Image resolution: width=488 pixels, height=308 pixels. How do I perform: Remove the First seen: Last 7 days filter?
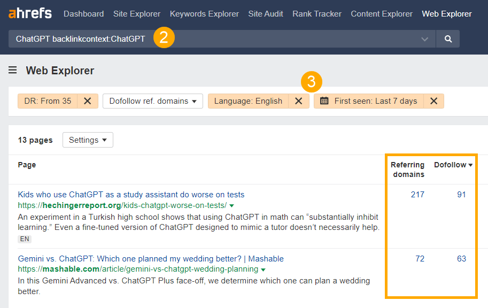[434, 101]
